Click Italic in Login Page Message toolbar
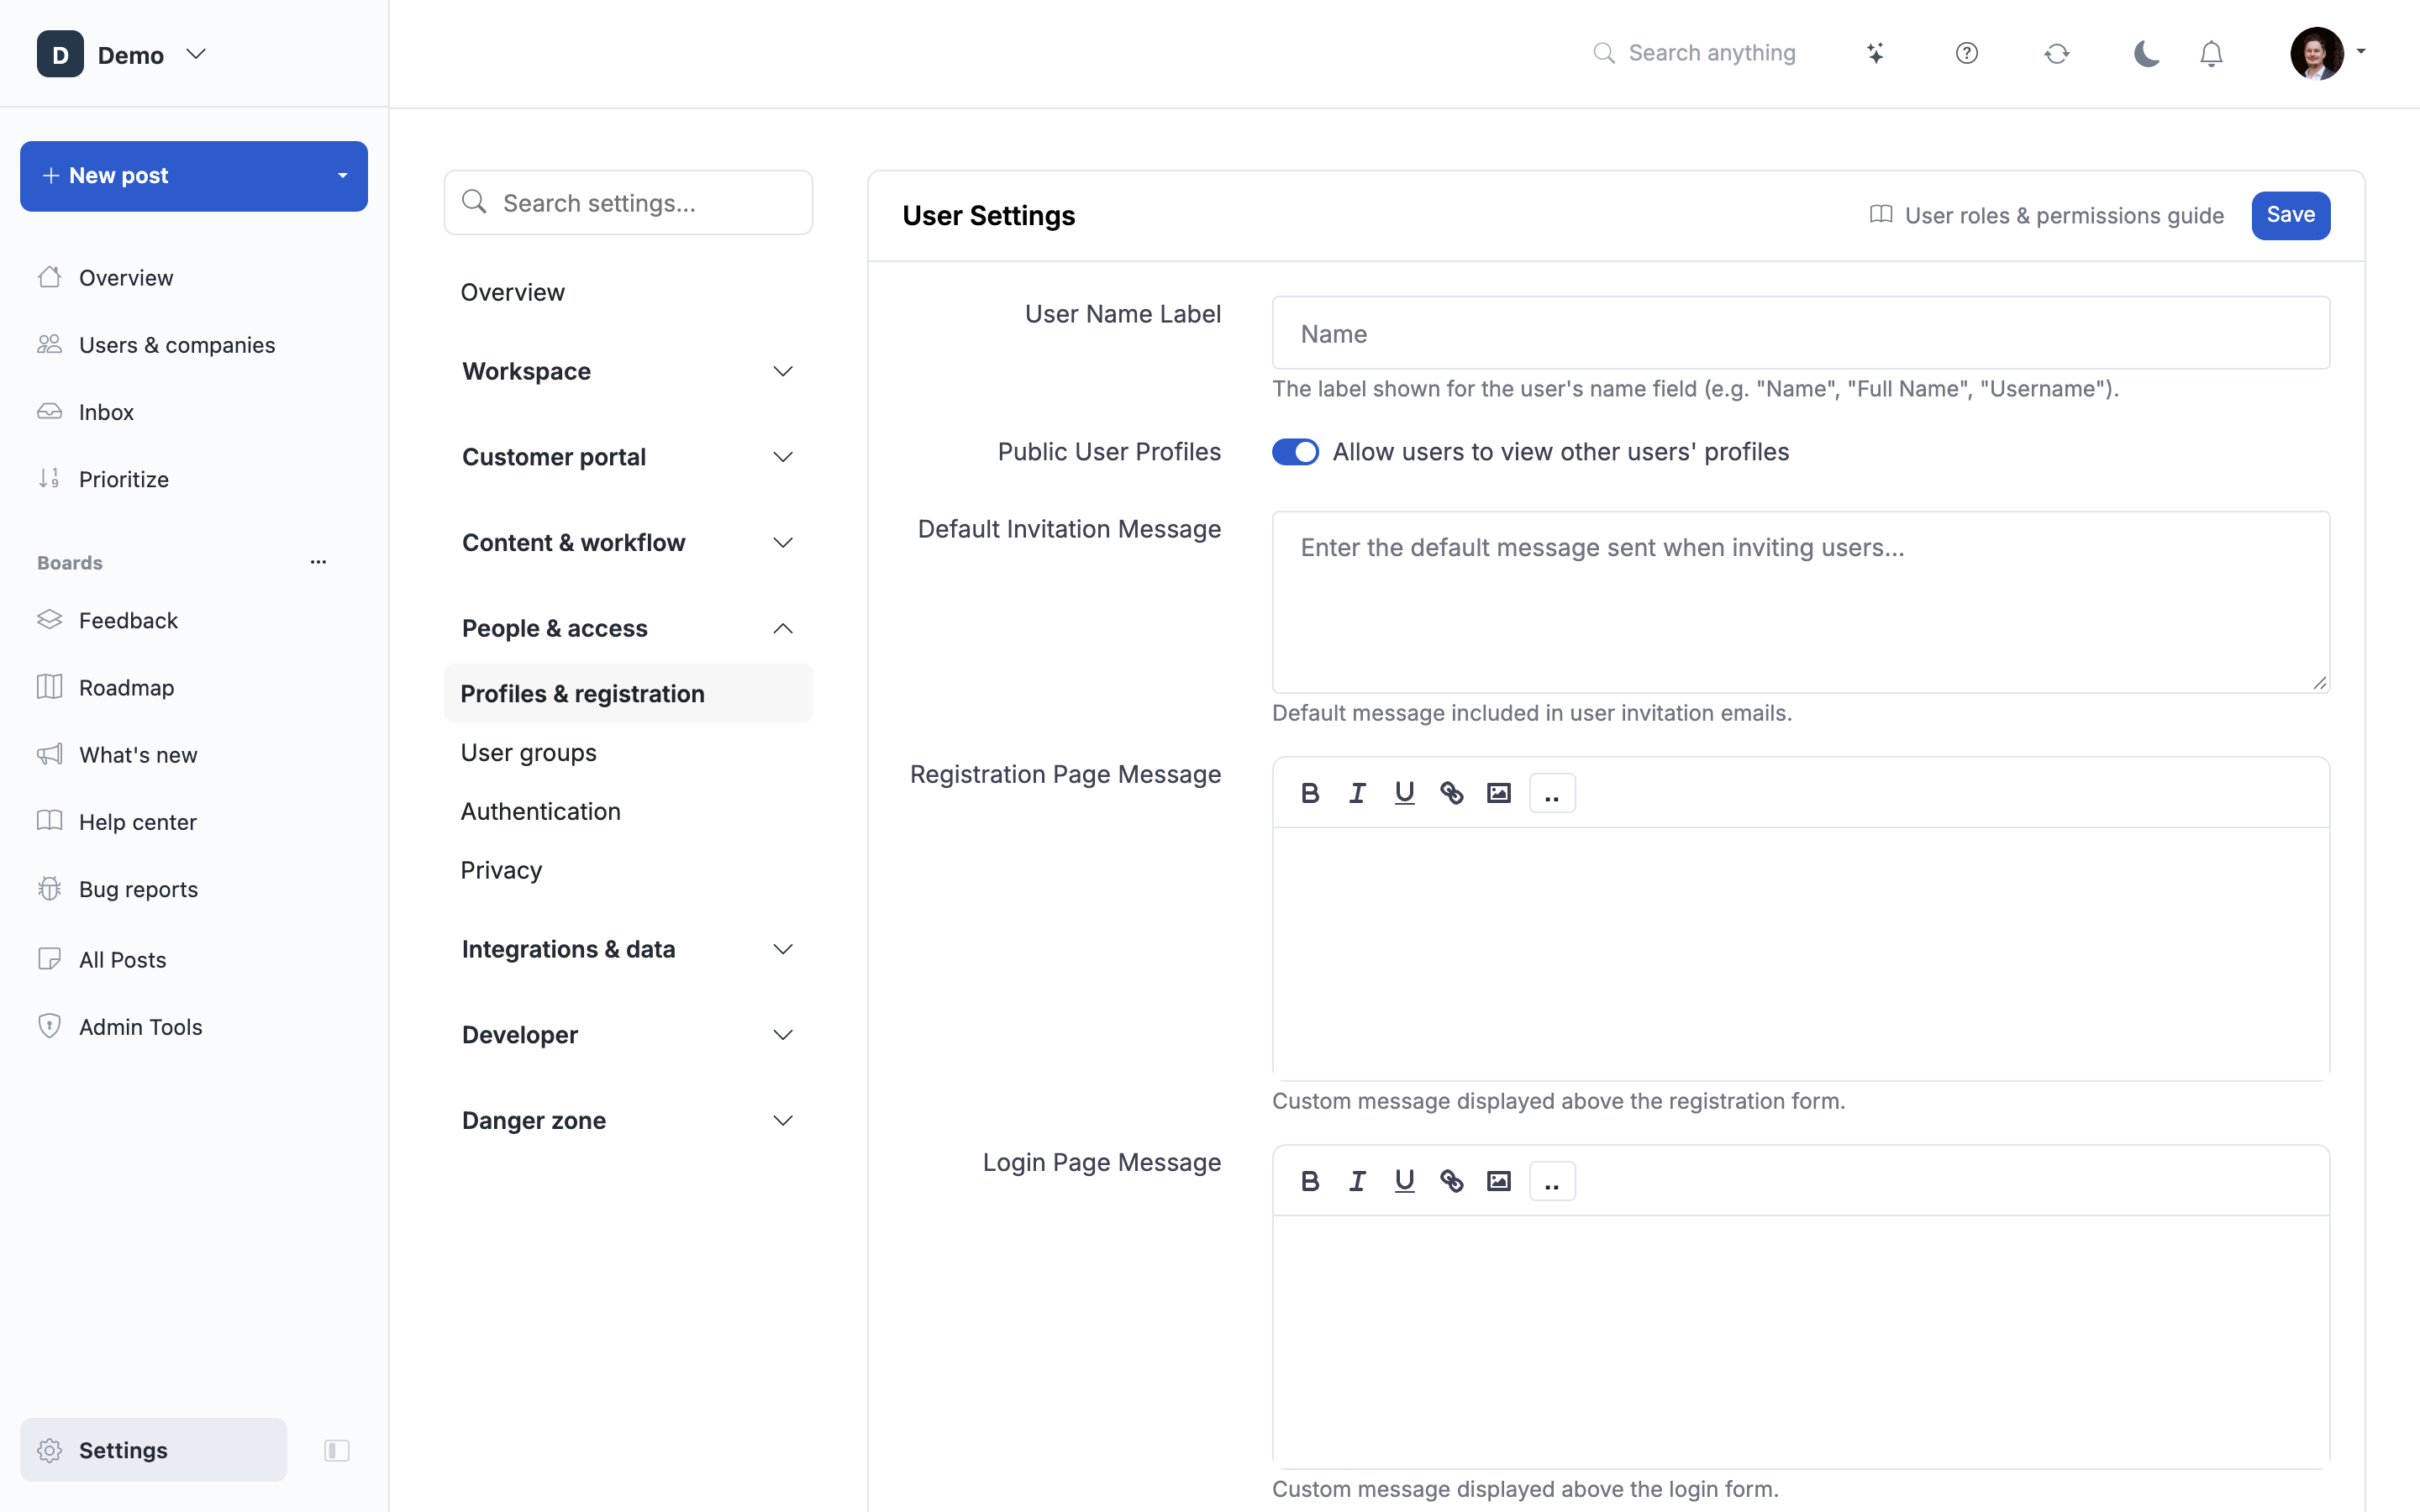2420x1512 pixels. click(1357, 1181)
